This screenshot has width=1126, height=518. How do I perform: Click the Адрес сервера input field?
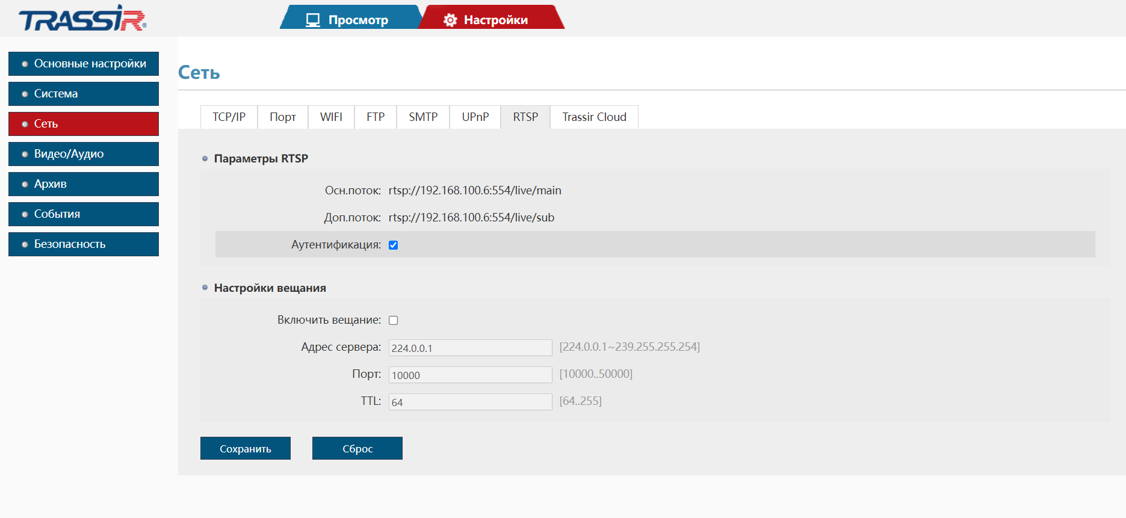pyautogui.click(x=471, y=348)
